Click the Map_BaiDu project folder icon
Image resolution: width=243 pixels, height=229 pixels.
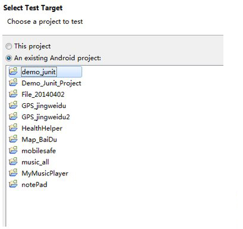[x=13, y=139]
